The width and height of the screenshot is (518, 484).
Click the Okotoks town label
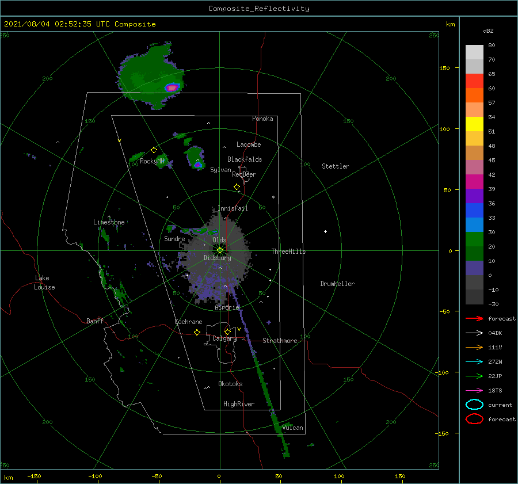230,383
